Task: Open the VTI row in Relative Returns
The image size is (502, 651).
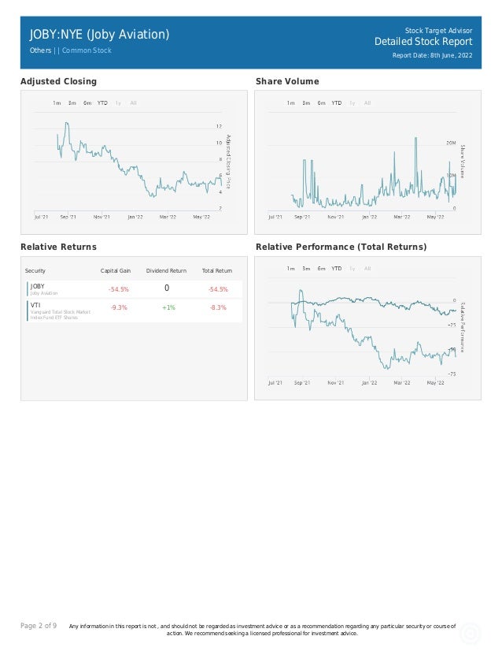Action: (x=135, y=311)
